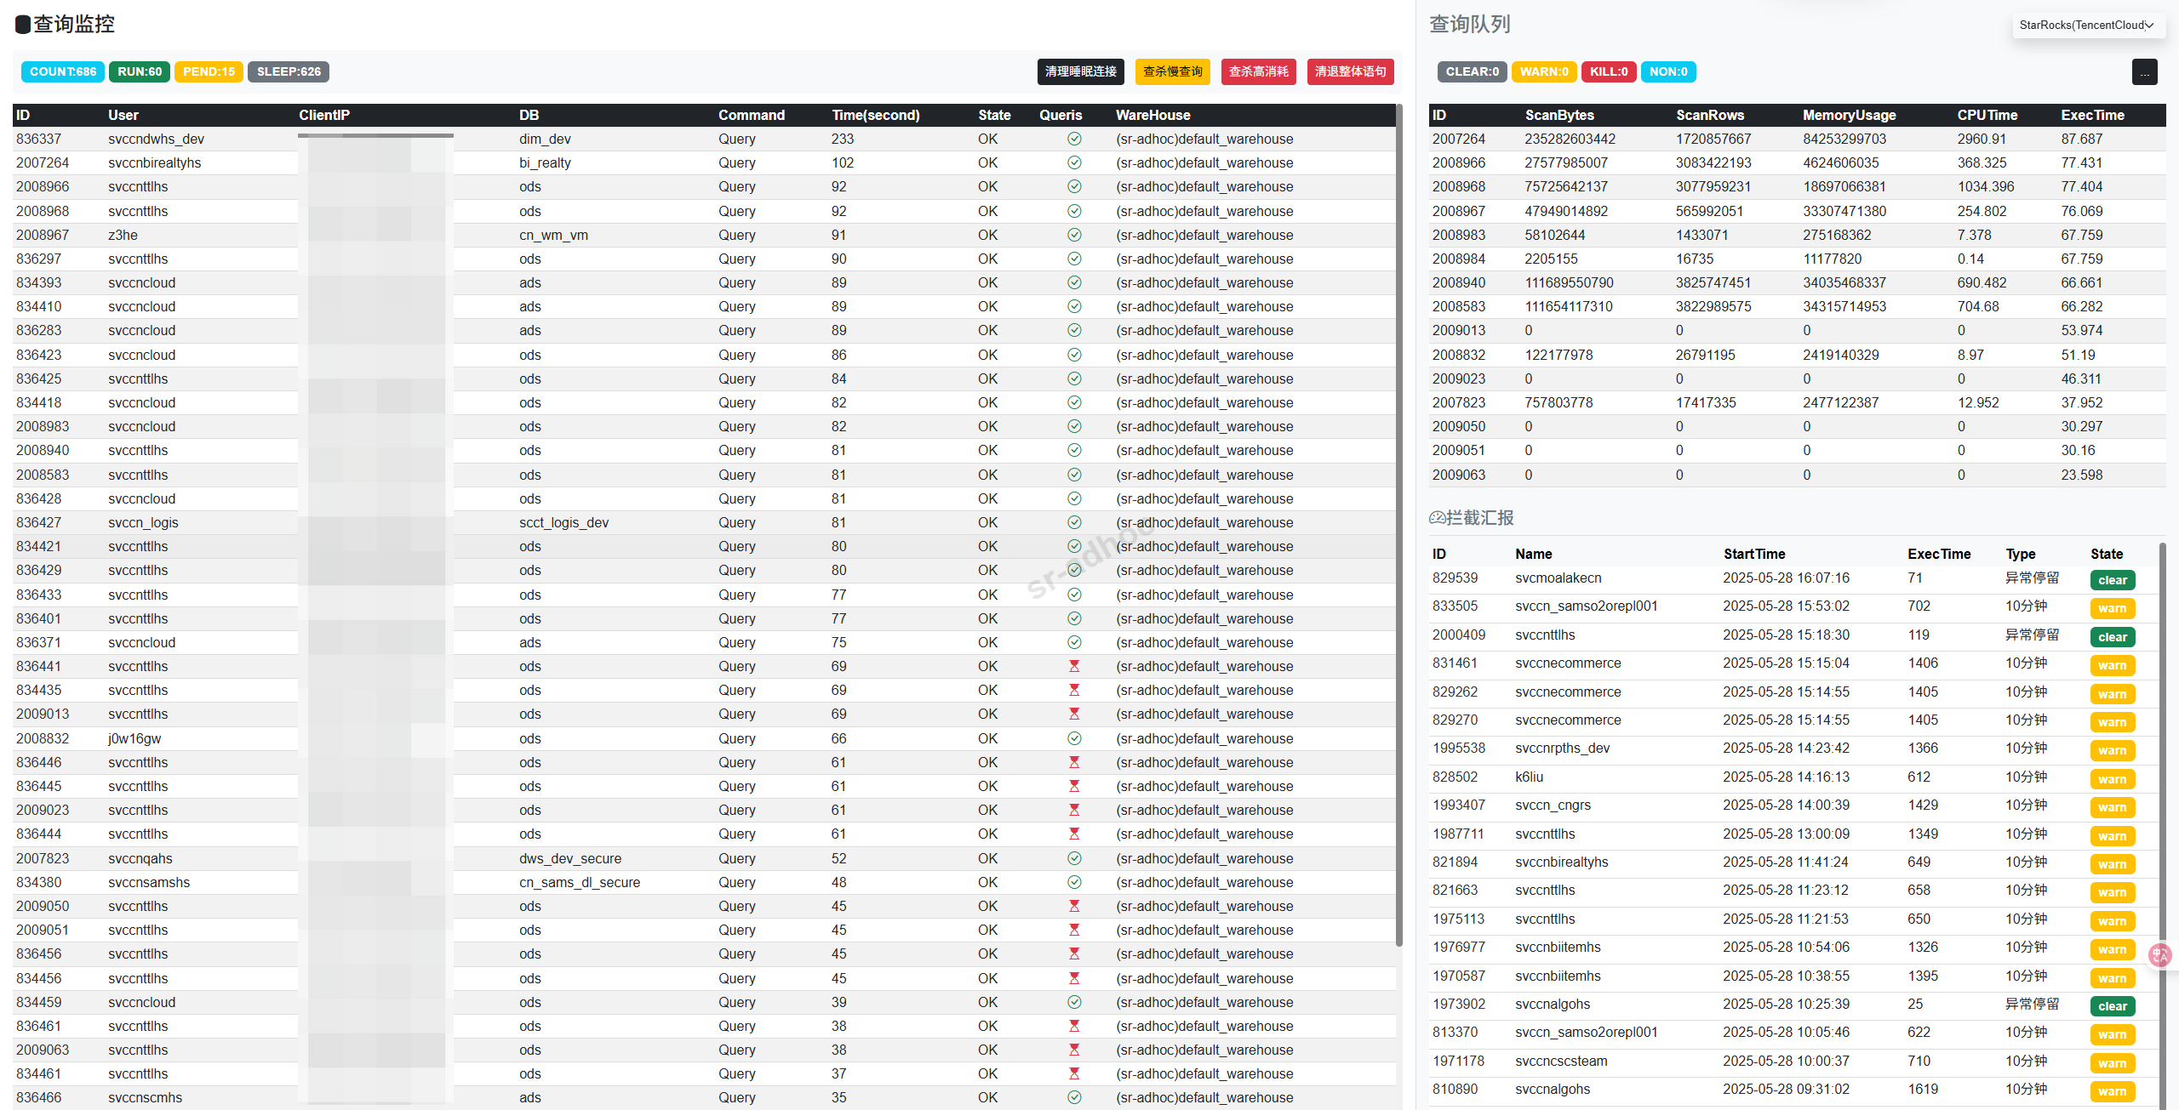Click the hourglass icon for query 834456

tap(1074, 978)
